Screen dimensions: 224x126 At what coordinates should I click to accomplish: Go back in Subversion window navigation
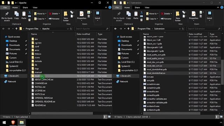pyautogui.click(x=115, y=29)
